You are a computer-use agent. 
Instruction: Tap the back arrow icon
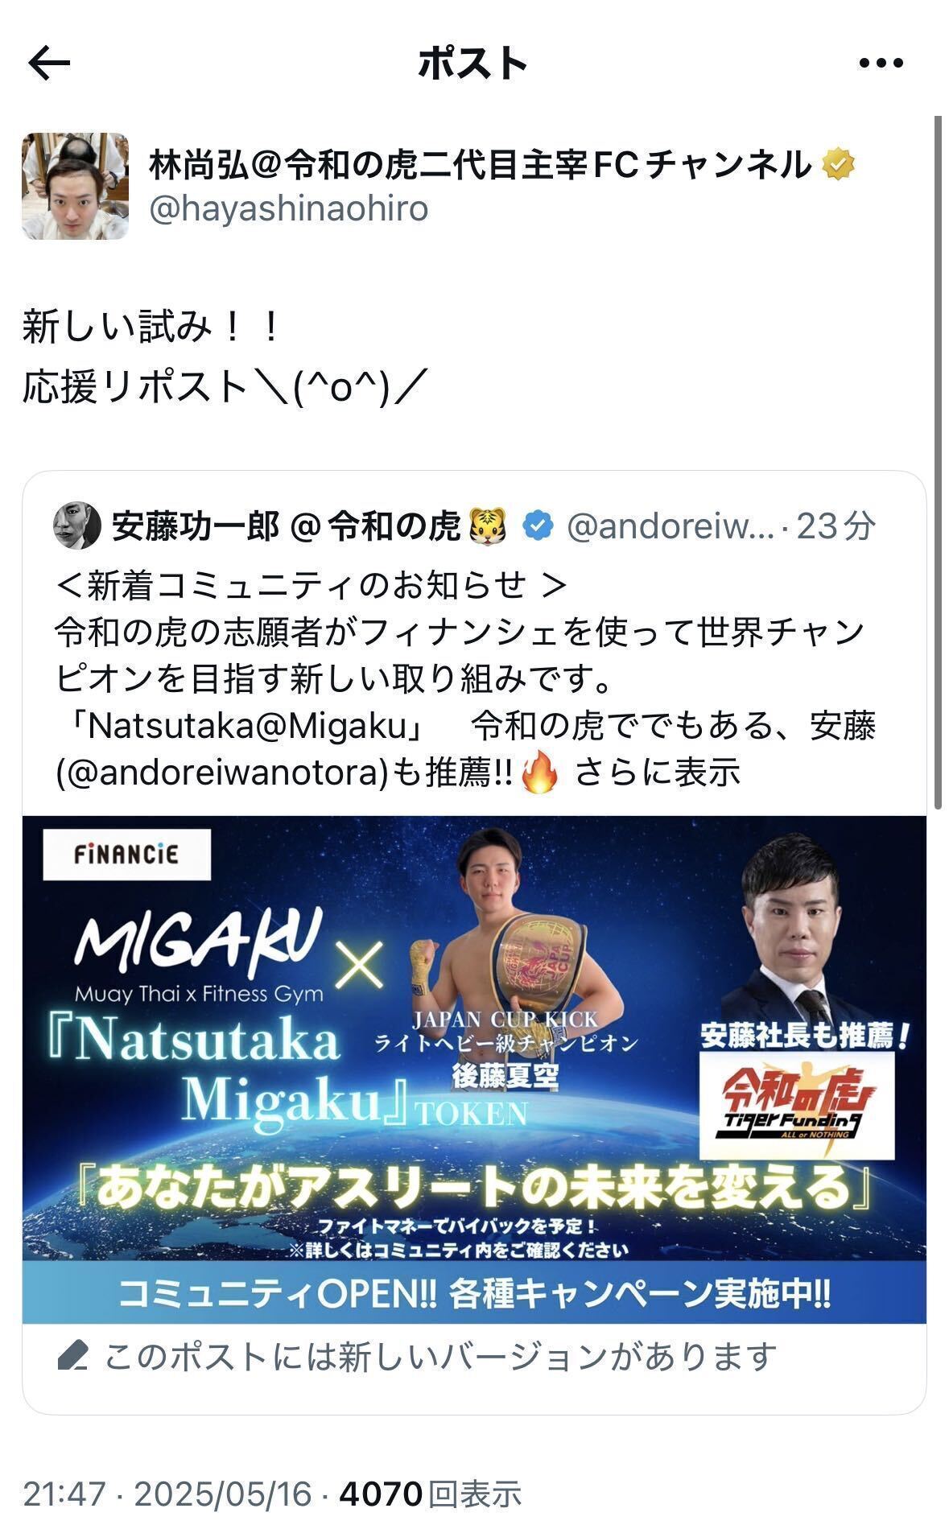click(49, 63)
